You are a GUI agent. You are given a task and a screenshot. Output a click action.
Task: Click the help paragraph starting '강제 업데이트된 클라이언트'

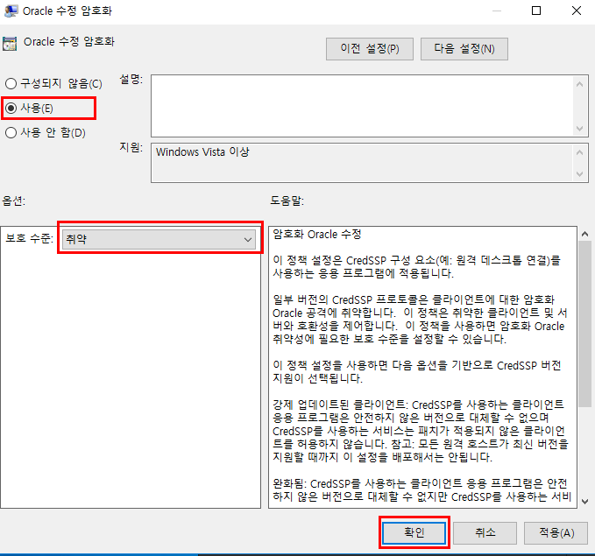pyautogui.click(x=421, y=431)
